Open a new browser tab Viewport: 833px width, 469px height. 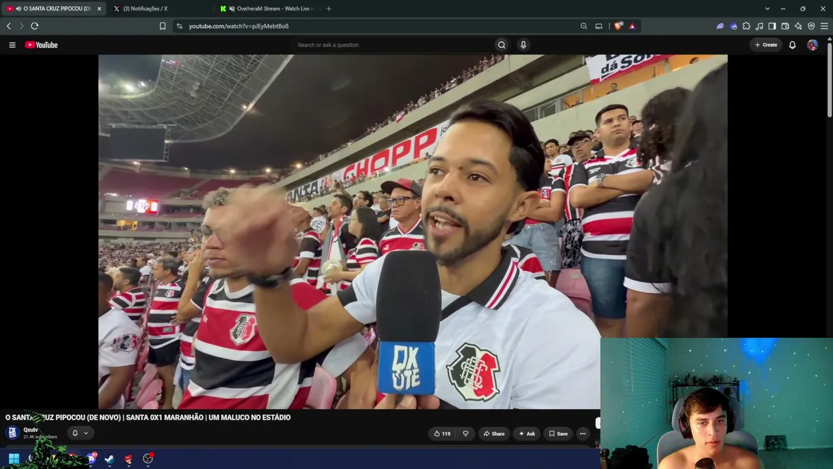click(329, 8)
